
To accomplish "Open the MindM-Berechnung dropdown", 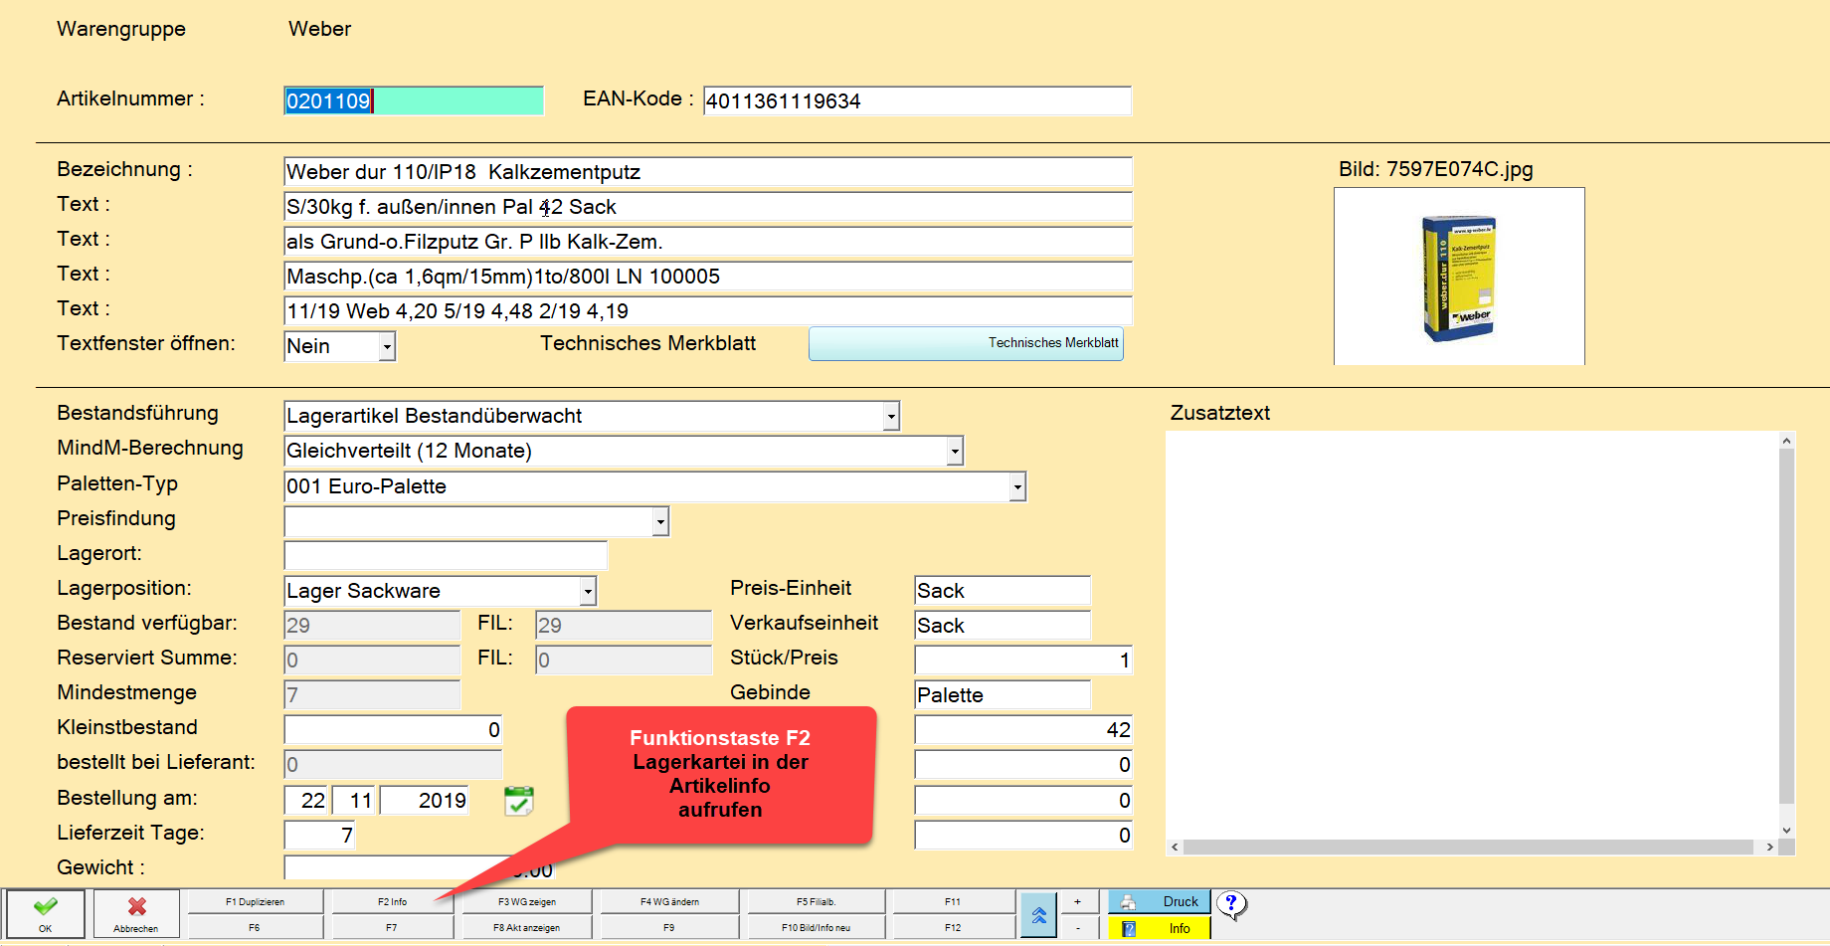I will click(955, 451).
